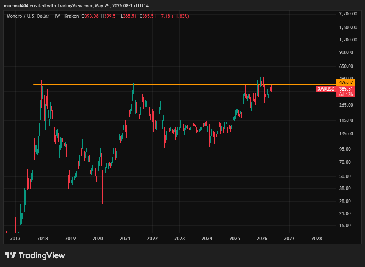Click the TradingView wordmark text

[x=42, y=255]
